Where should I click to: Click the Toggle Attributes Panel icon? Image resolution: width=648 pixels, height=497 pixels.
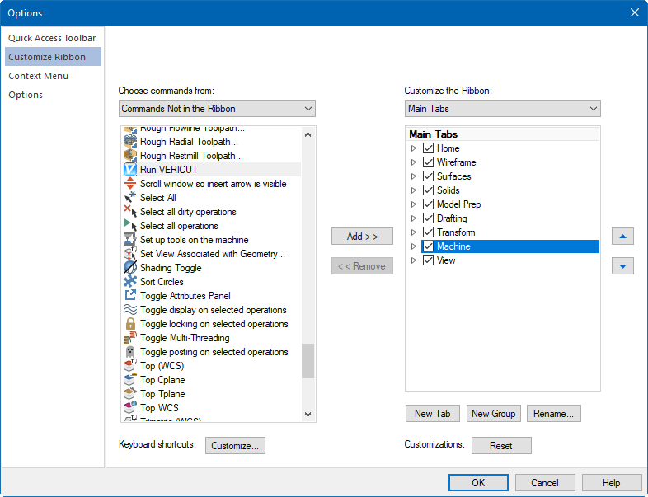(129, 296)
